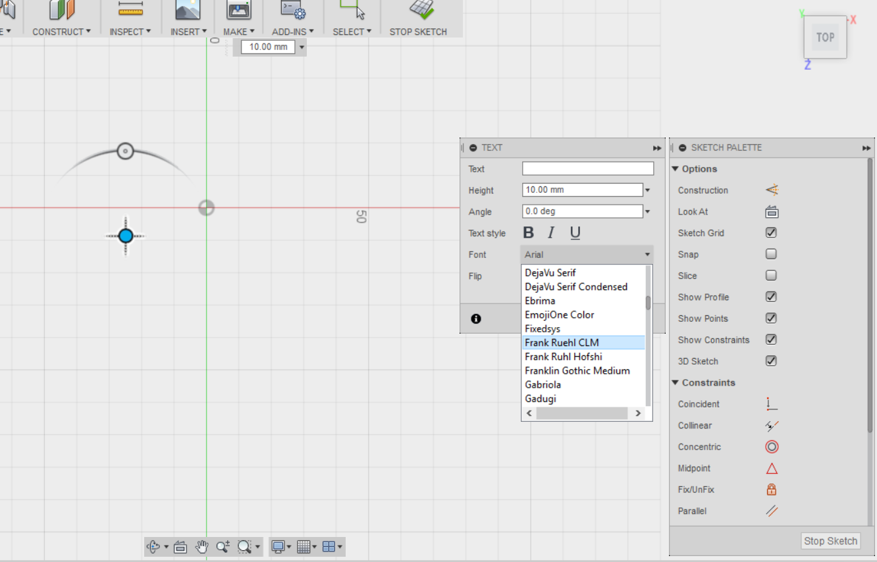Select Franklin Gothic Medium from font list
Image resolution: width=877 pixels, height=562 pixels.
(x=577, y=370)
